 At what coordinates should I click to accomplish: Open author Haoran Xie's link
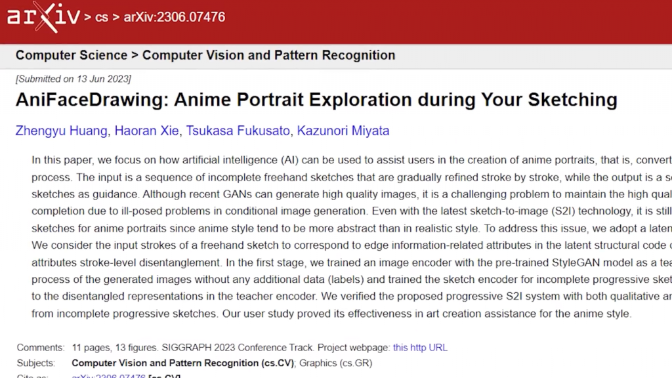(x=146, y=131)
